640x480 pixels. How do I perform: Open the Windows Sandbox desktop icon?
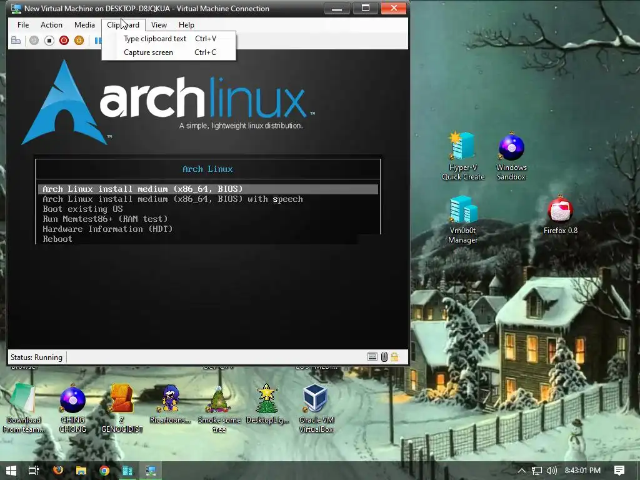click(511, 156)
